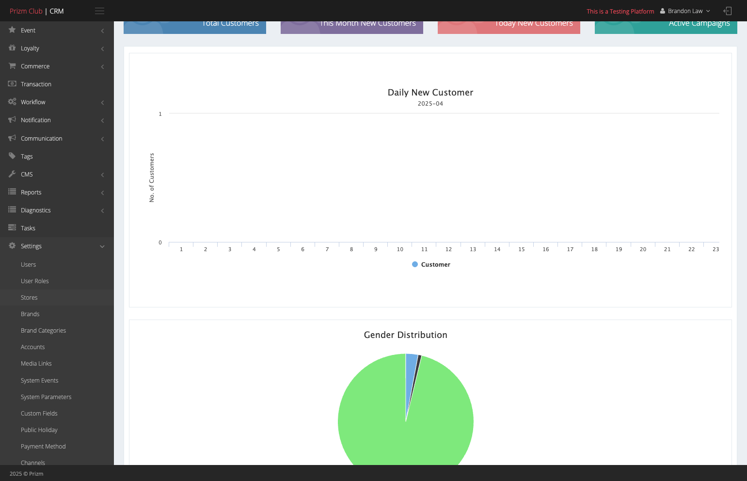Click the wrench icon beside CMS
Image resolution: width=747 pixels, height=481 pixels.
[x=12, y=174]
